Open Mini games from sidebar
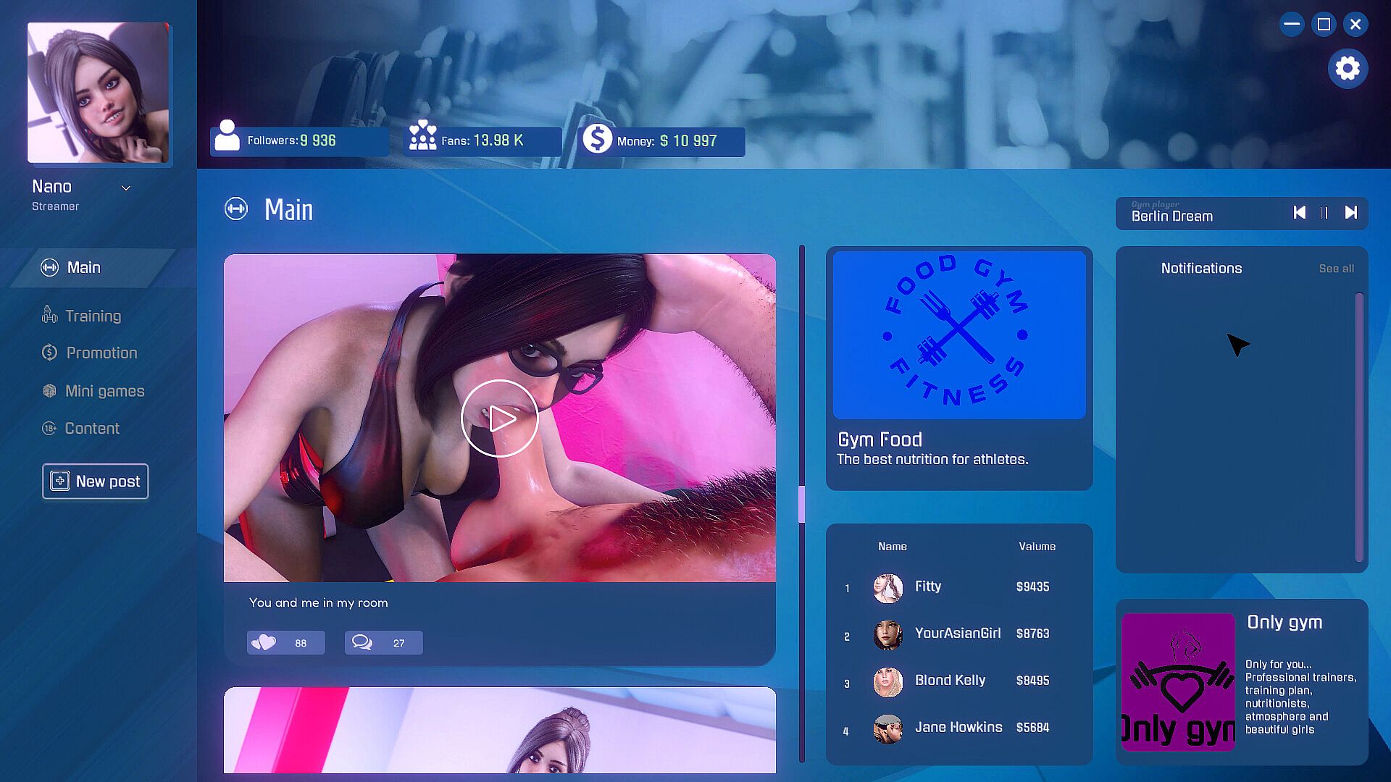This screenshot has height=782, width=1391. point(104,391)
